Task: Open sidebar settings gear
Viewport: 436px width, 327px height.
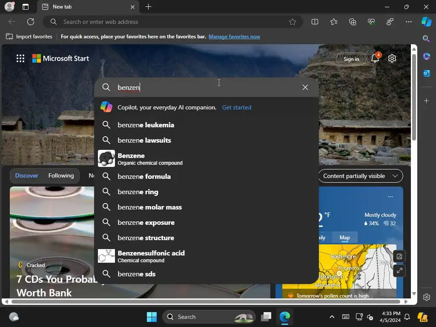Action: [427, 297]
